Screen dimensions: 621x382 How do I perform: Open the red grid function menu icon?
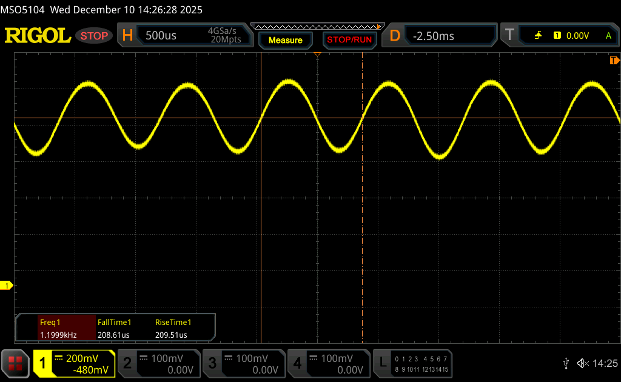click(x=15, y=363)
